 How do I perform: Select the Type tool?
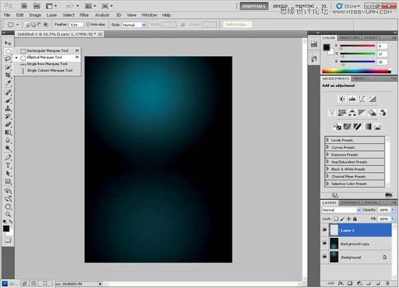(x=8, y=165)
